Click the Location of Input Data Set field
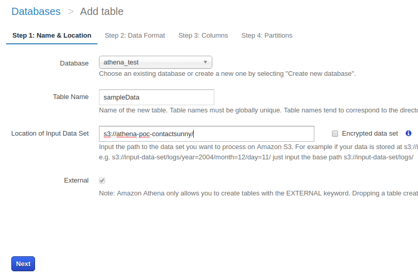The width and height of the screenshot is (418, 279). (207, 134)
